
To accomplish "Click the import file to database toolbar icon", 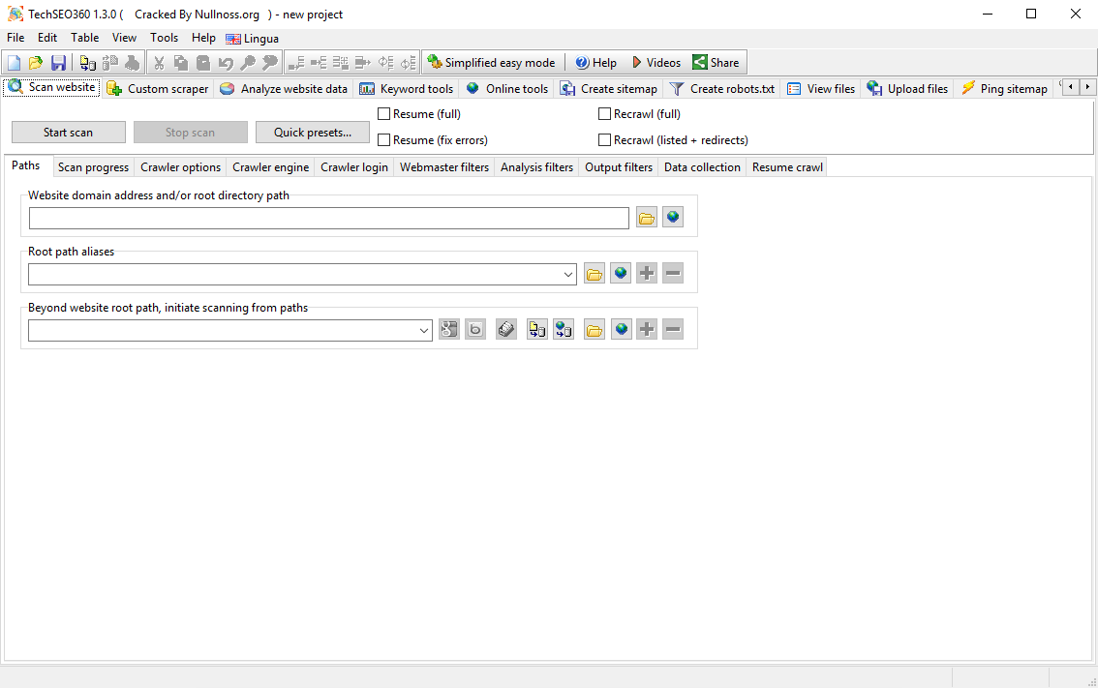I will [87, 63].
